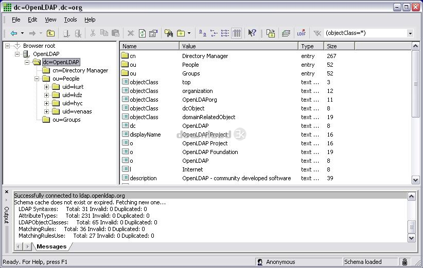423x268 pixels.
Task: Click the Delete (X) toolbar icon
Action: click(130, 33)
